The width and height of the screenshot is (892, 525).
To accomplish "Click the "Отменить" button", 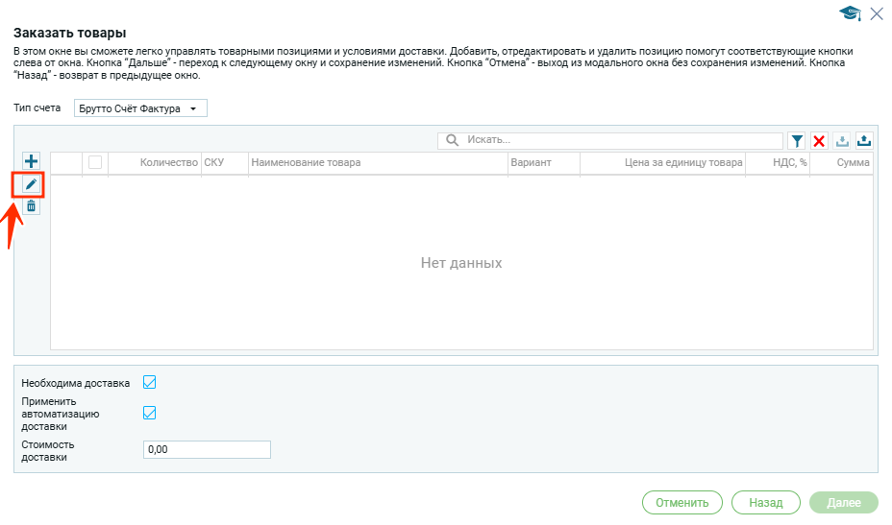I will pyautogui.click(x=681, y=502).
